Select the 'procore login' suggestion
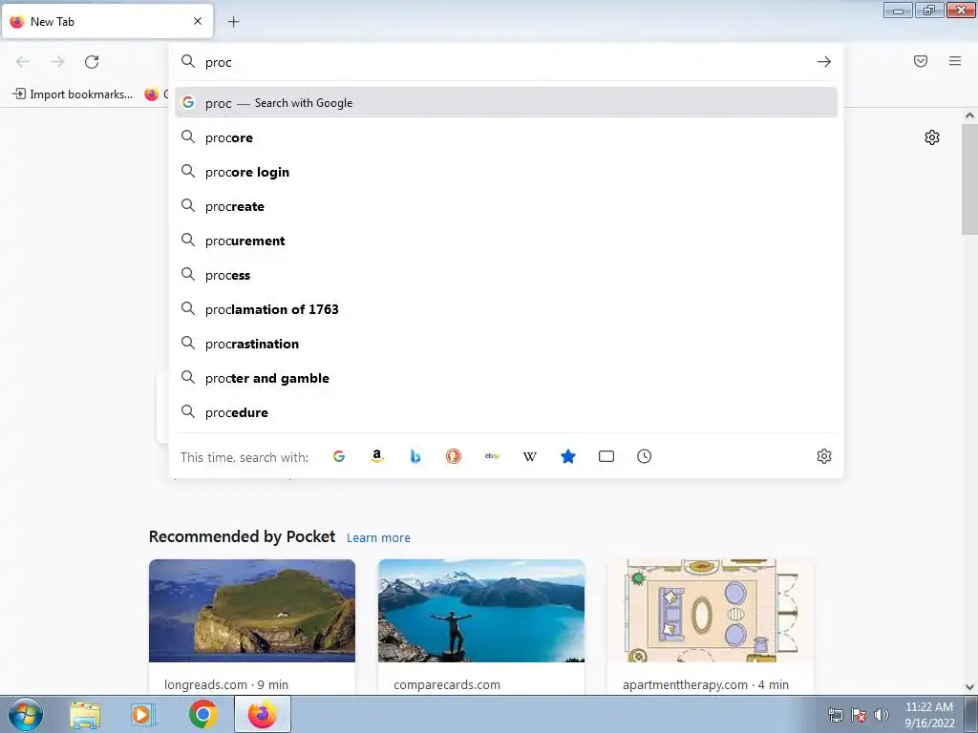 (x=506, y=172)
